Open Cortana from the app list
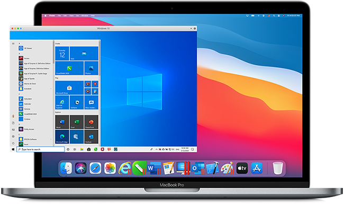 35,119
